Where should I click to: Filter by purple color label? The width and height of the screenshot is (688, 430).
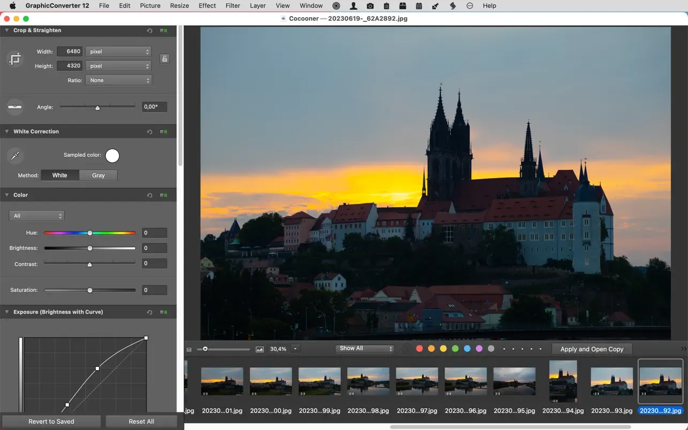[x=479, y=349]
